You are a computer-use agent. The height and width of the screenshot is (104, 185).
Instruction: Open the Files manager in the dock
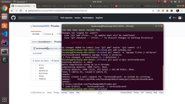tap(4, 17)
